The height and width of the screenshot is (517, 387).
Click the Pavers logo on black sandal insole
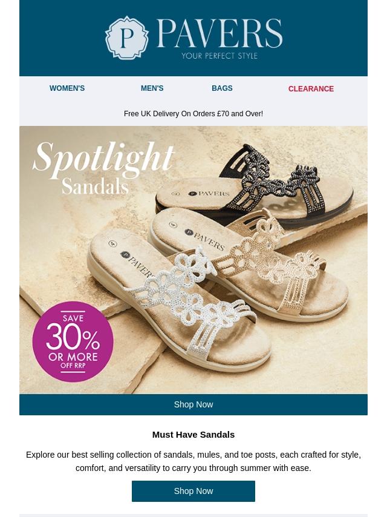209,194
